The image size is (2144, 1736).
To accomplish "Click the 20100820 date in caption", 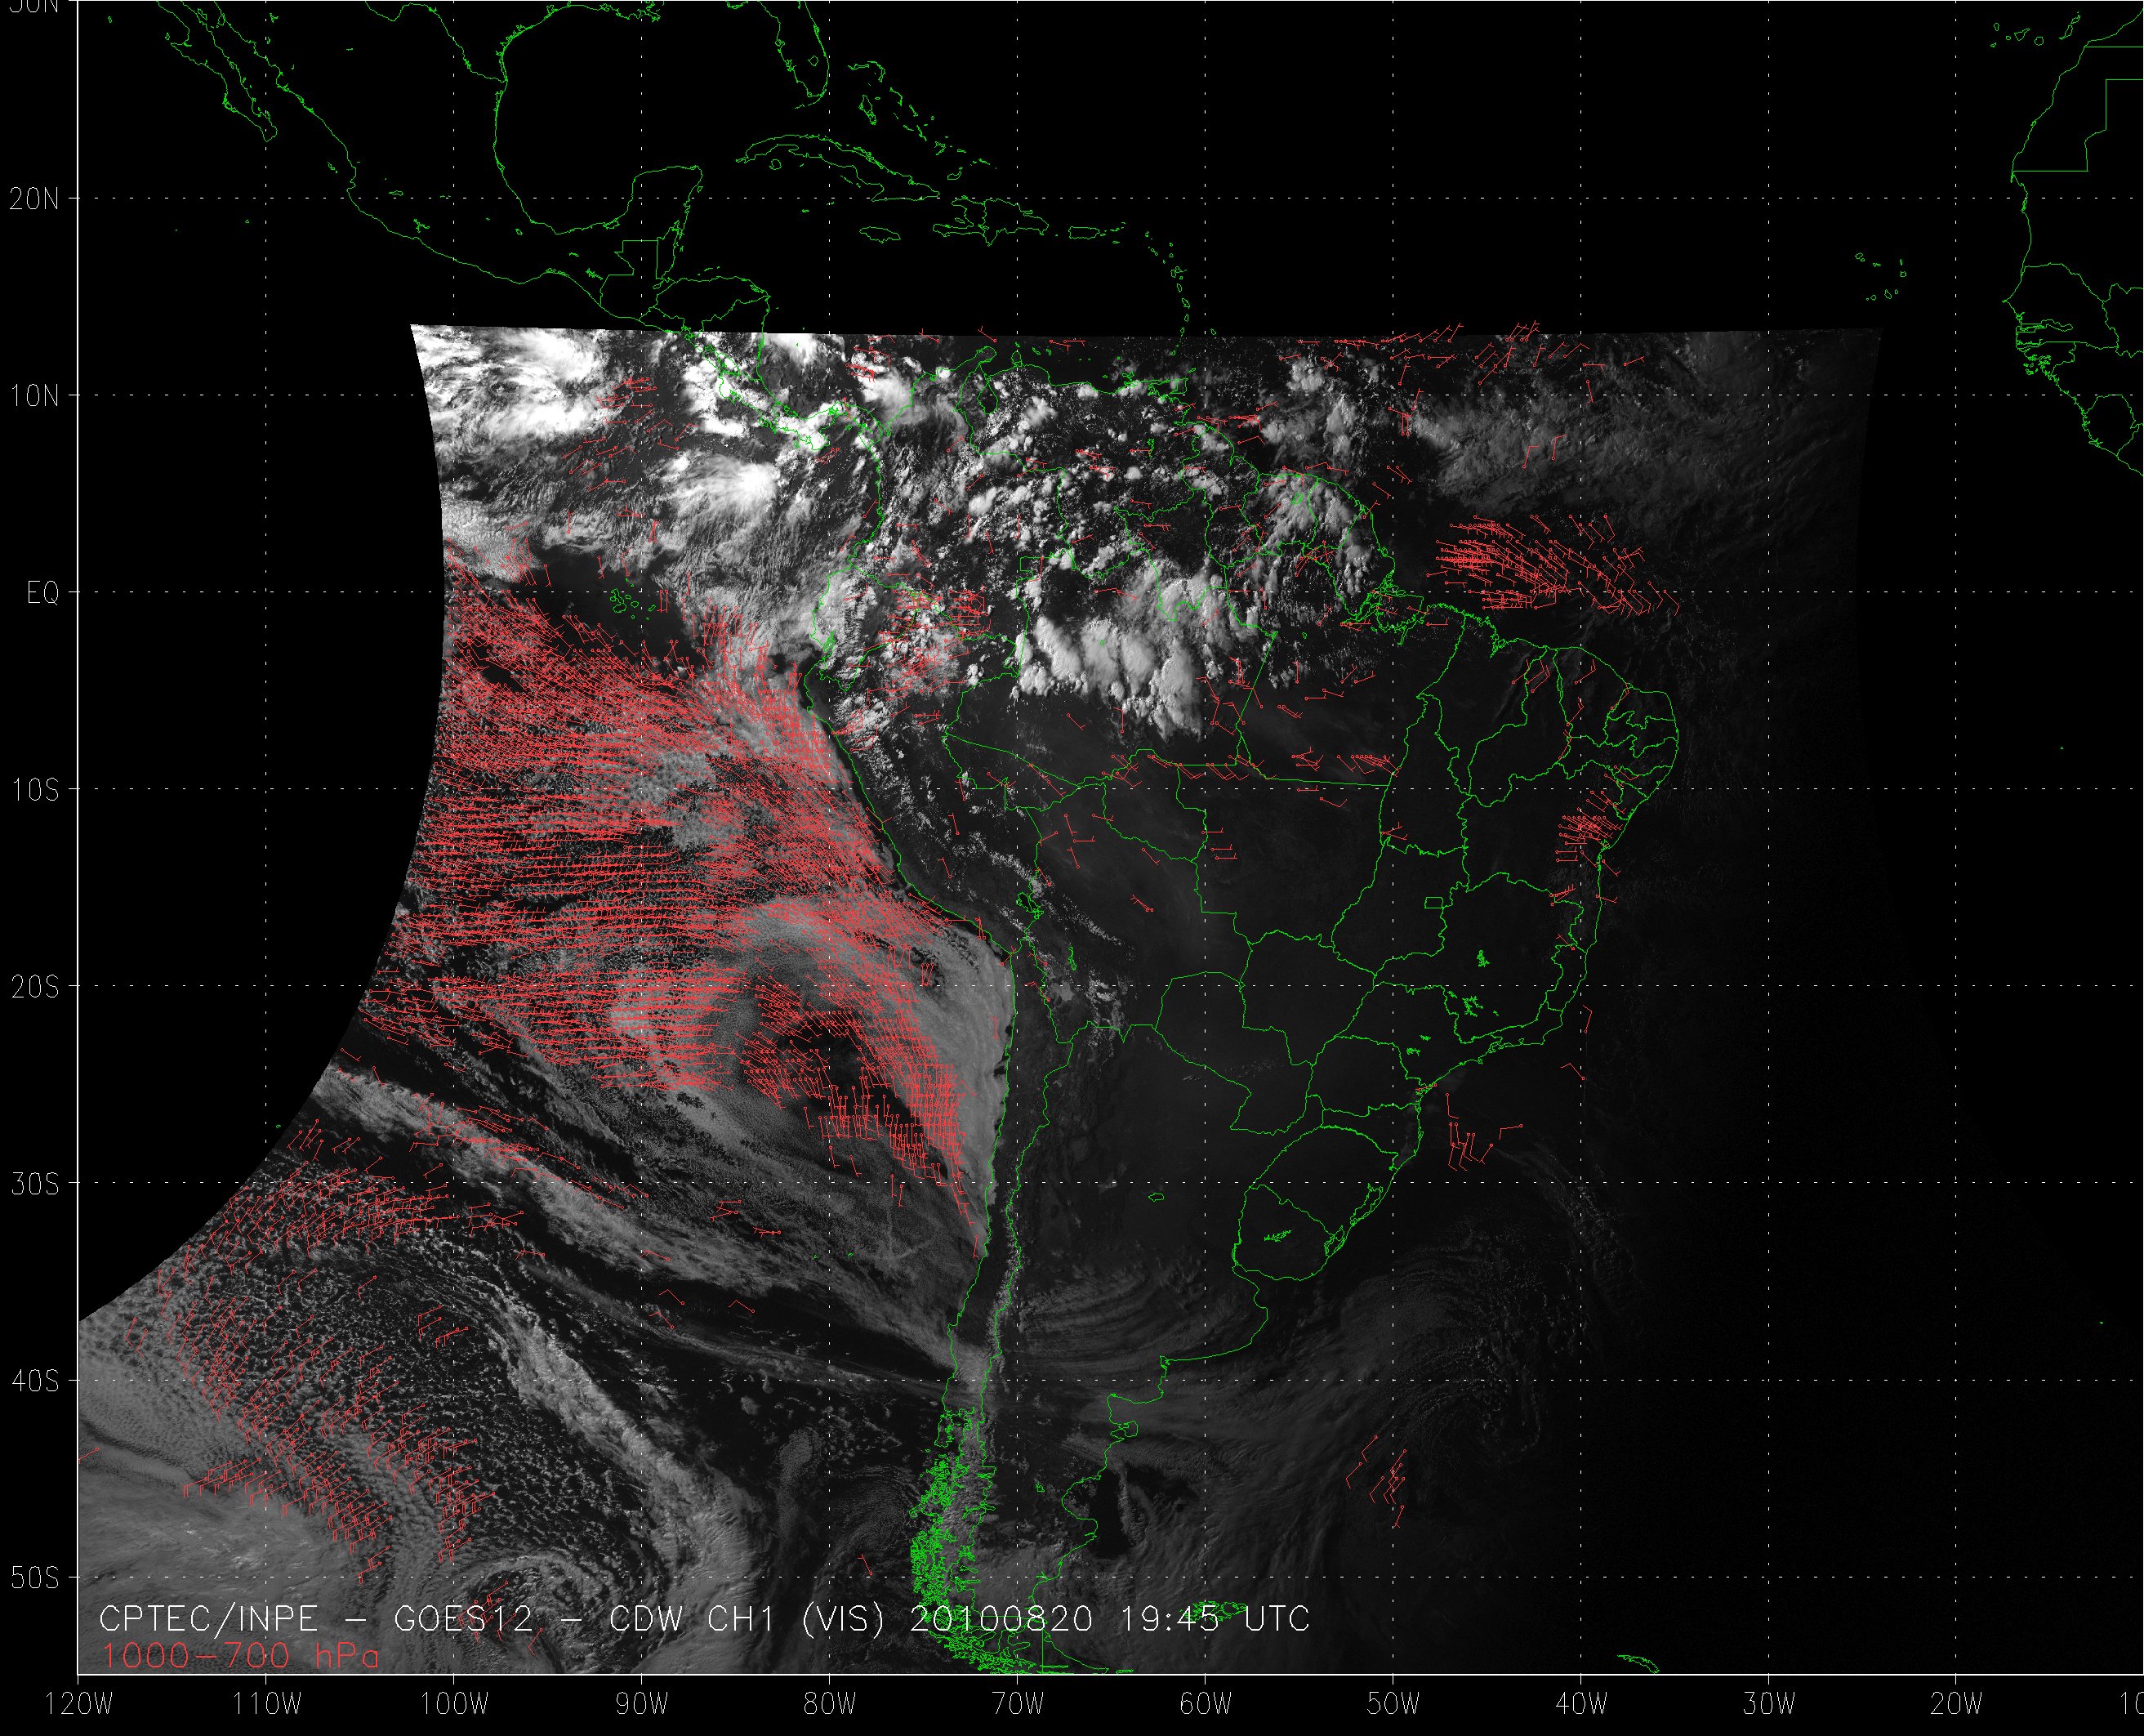I will (x=1001, y=1619).
